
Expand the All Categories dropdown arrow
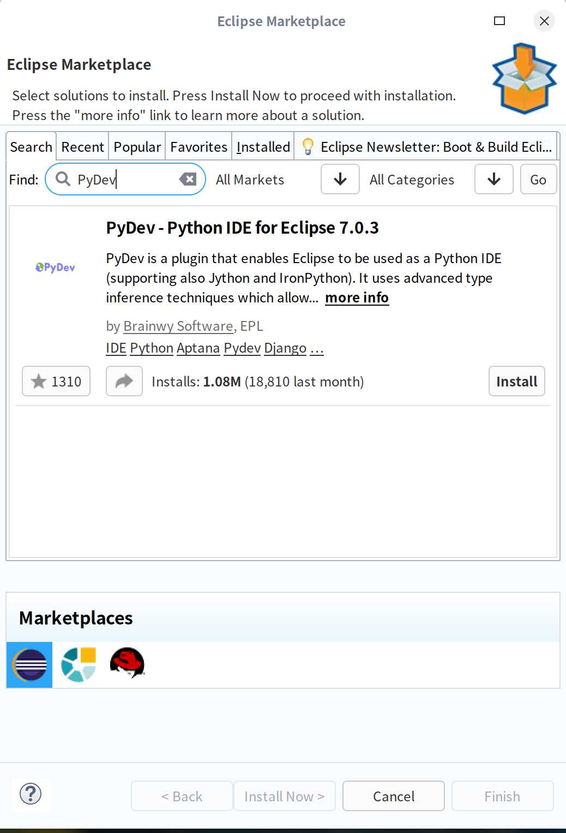[494, 179]
